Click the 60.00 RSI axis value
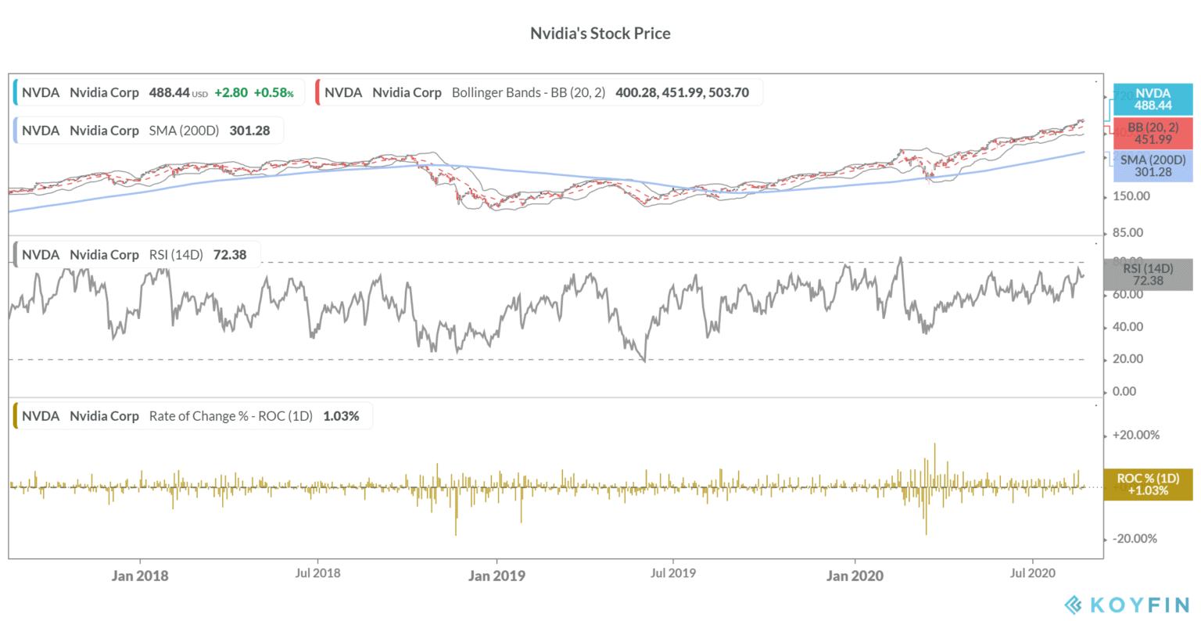This screenshot has height=621, width=1201. (1128, 294)
